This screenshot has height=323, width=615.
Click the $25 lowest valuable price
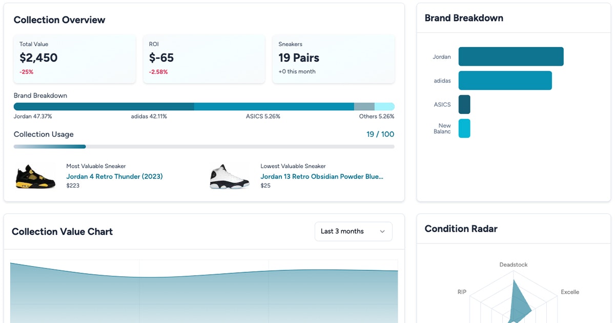(265, 186)
